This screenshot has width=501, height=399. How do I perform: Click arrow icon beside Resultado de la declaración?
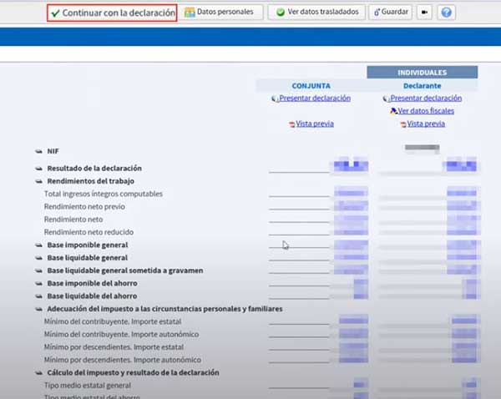(x=38, y=169)
